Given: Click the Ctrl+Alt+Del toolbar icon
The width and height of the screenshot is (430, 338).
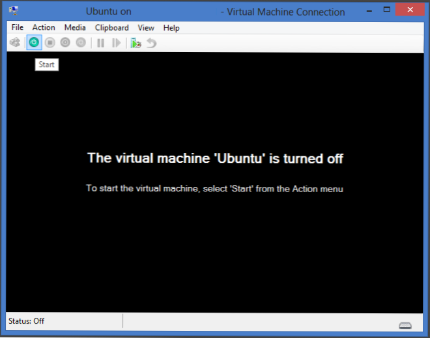Looking at the screenshot, I should pos(15,42).
